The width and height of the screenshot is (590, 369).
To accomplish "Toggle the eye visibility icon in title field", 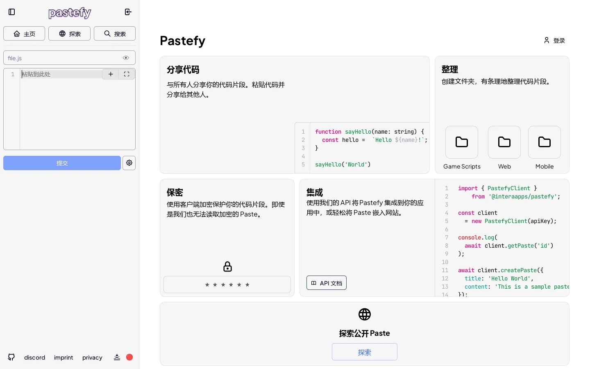I will (x=126, y=58).
